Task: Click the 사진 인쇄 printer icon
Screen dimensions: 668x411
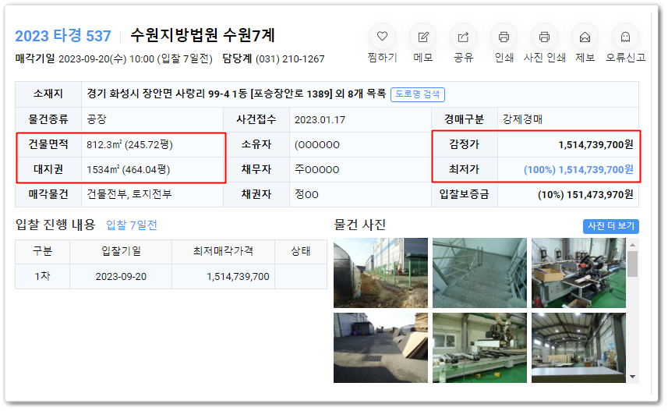Action: click(x=544, y=37)
